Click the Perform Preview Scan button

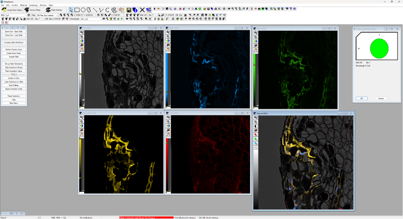click(14, 50)
